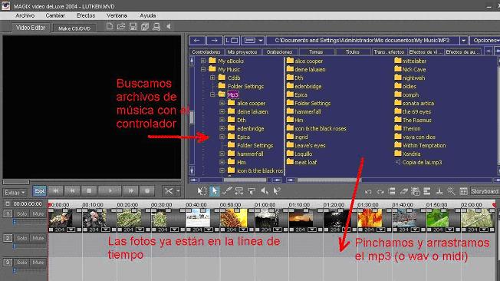
Task: Save project using the floppy disk icon
Action: [x=133, y=27]
